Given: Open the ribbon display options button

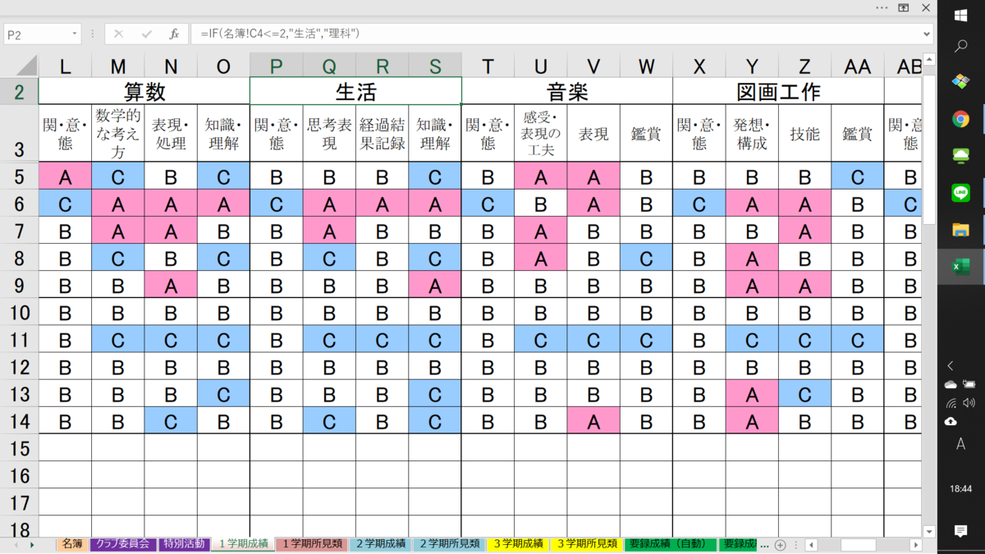Looking at the screenshot, I should (x=904, y=7).
